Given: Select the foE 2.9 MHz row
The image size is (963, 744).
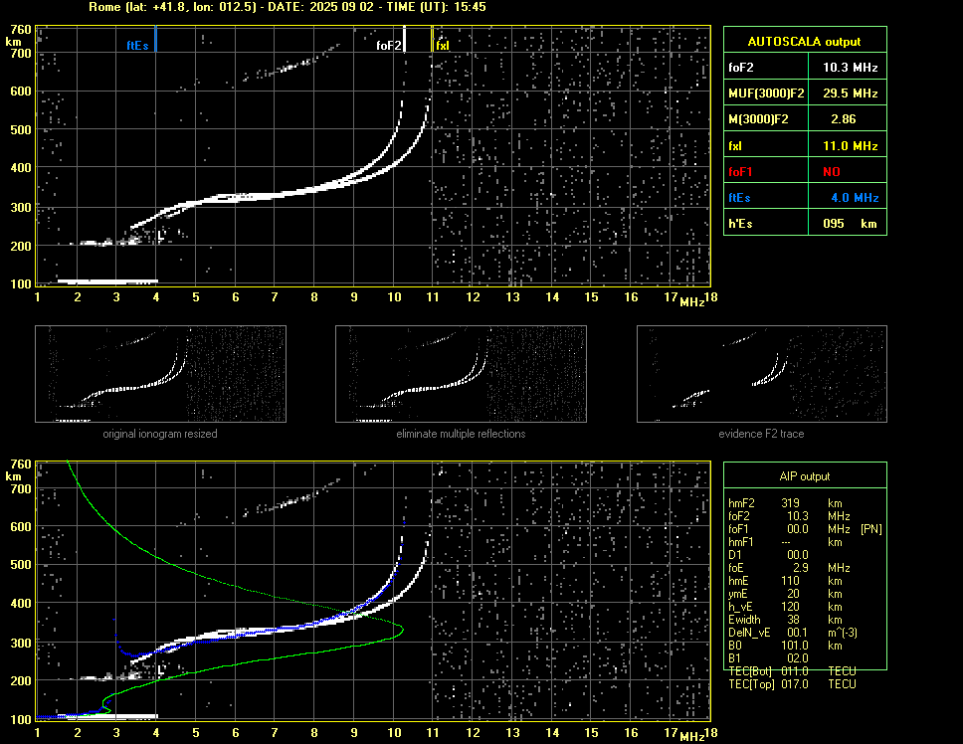Looking at the screenshot, I should (789, 568).
